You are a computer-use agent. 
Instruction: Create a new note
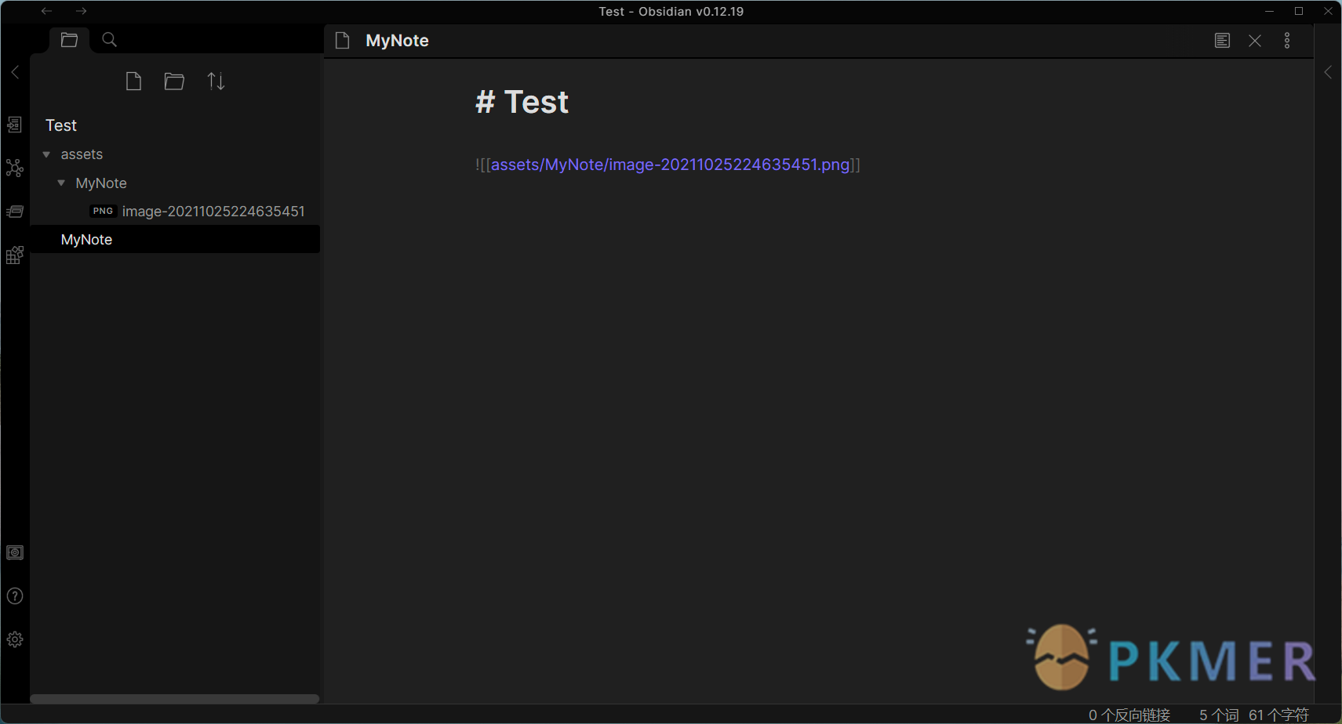point(133,81)
